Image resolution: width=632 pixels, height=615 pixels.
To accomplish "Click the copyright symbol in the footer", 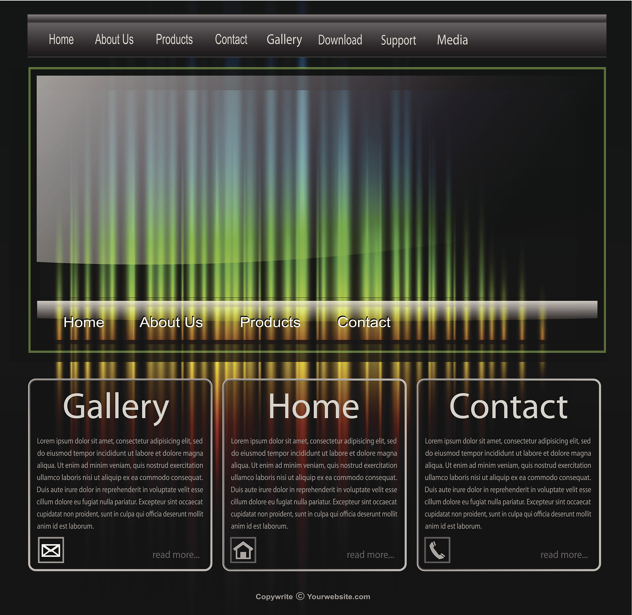I will click(x=300, y=596).
